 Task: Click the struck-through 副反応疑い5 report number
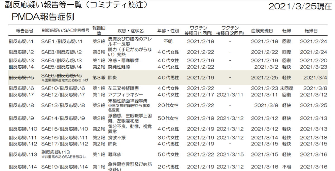tap(21, 78)
